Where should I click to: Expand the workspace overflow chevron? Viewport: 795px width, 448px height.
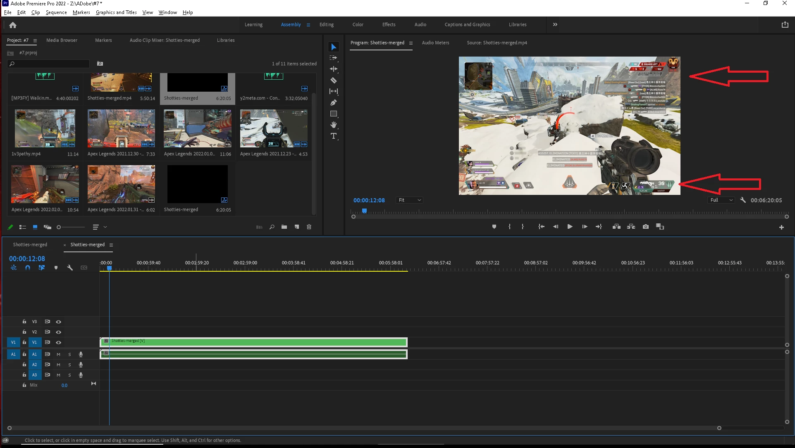pyautogui.click(x=555, y=25)
